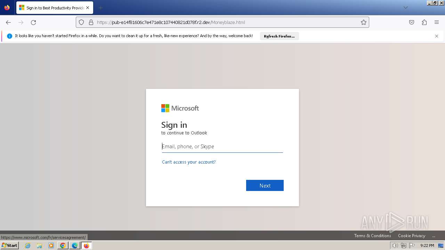Click the Sign in heading
The image size is (445, 250).
tap(174, 125)
